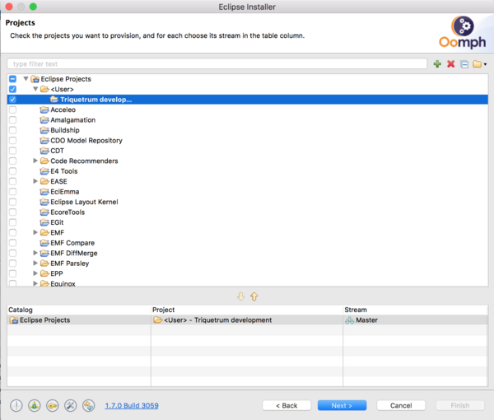Open the tools icon in the bottom bar
The width and height of the screenshot is (494, 420).
[x=70, y=405]
